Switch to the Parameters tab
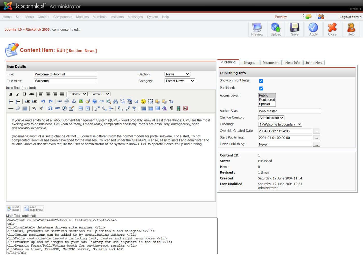This screenshot has width=363, height=260. click(271, 63)
